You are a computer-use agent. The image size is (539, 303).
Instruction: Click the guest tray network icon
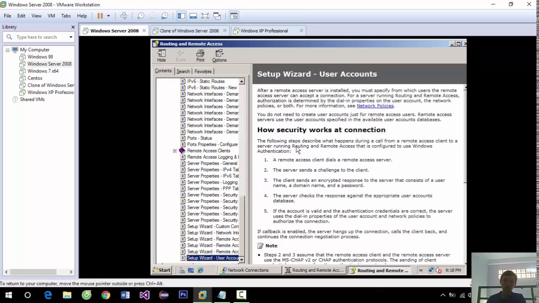[431, 270]
